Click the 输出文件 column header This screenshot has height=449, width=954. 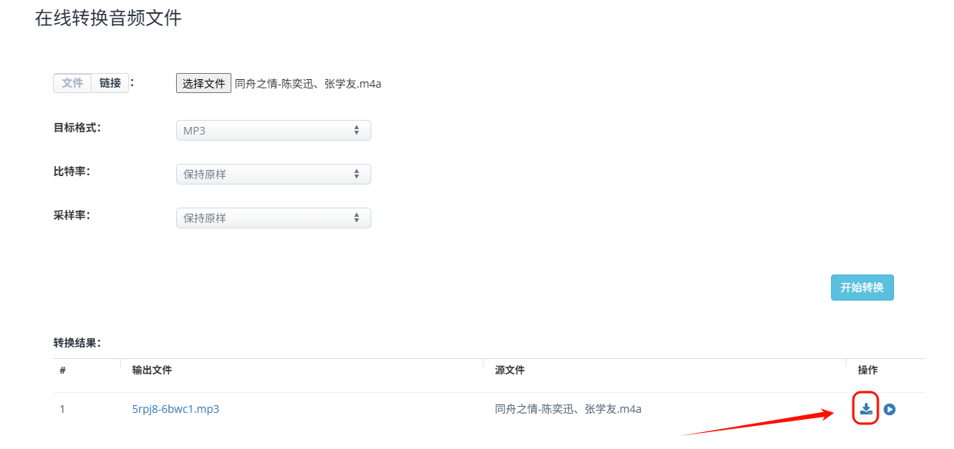[x=152, y=370]
